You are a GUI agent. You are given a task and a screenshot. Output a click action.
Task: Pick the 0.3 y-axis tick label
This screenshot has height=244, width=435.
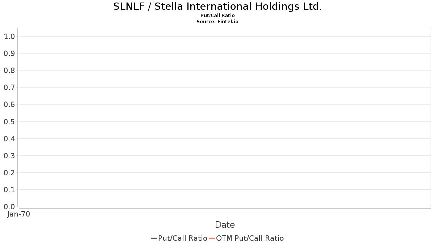9,156
